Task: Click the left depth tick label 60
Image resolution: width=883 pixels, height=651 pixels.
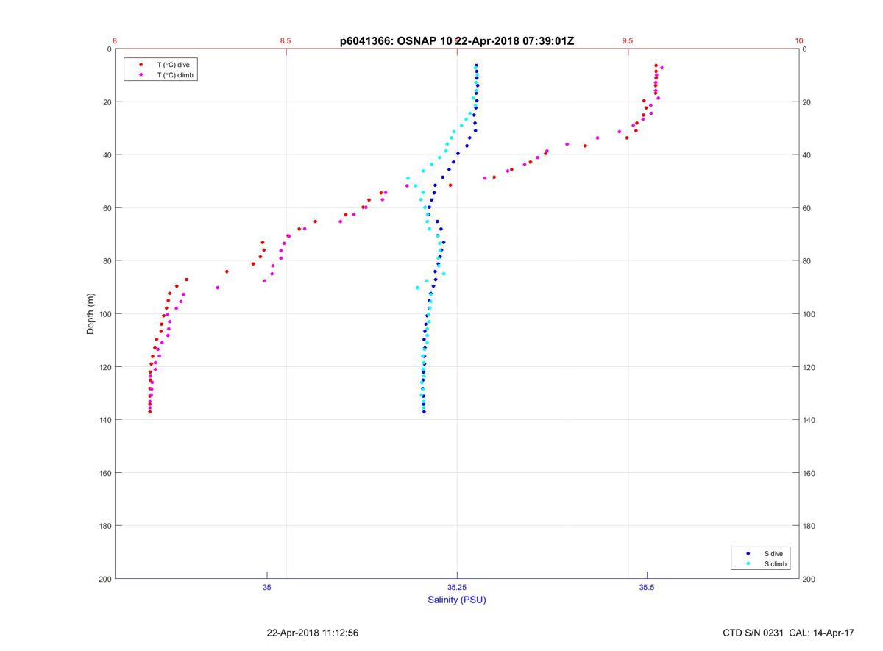Action: pyautogui.click(x=107, y=208)
